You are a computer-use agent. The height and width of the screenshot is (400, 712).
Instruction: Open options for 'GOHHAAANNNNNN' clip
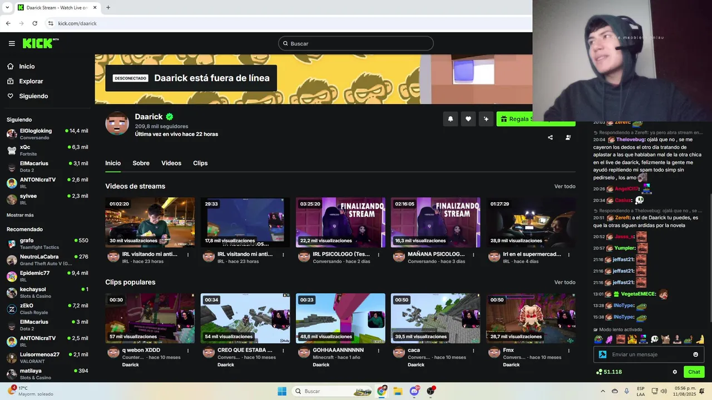[x=378, y=351]
